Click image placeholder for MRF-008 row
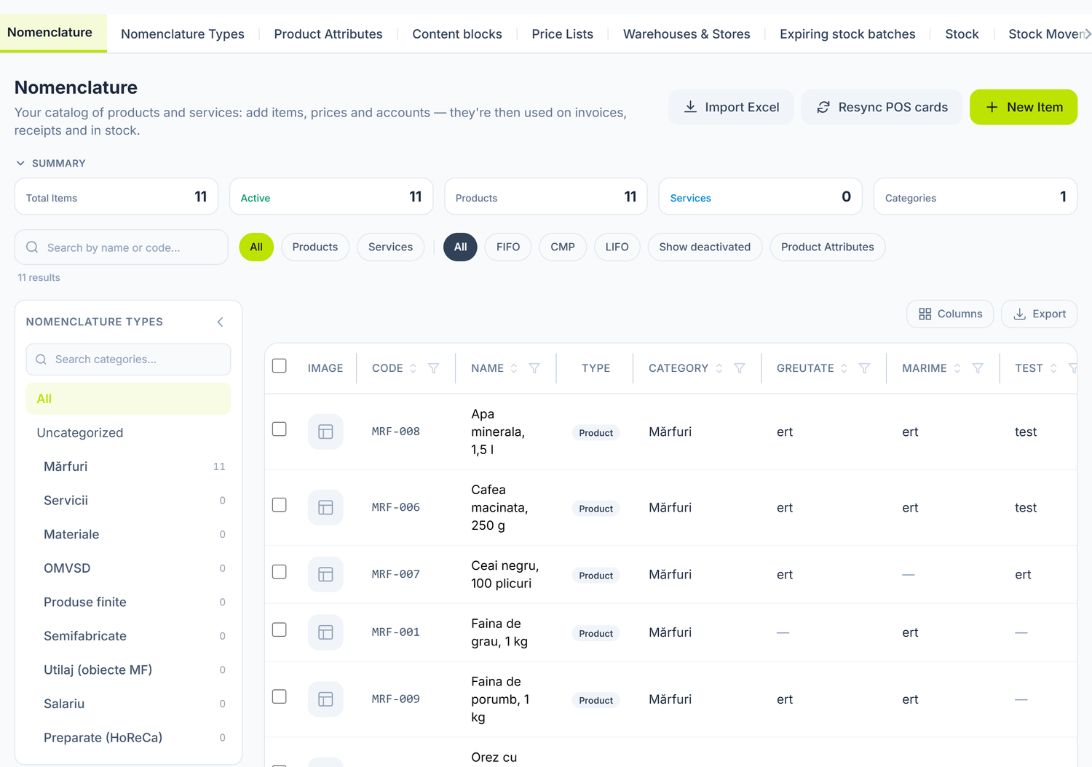Image resolution: width=1092 pixels, height=767 pixels. [325, 432]
